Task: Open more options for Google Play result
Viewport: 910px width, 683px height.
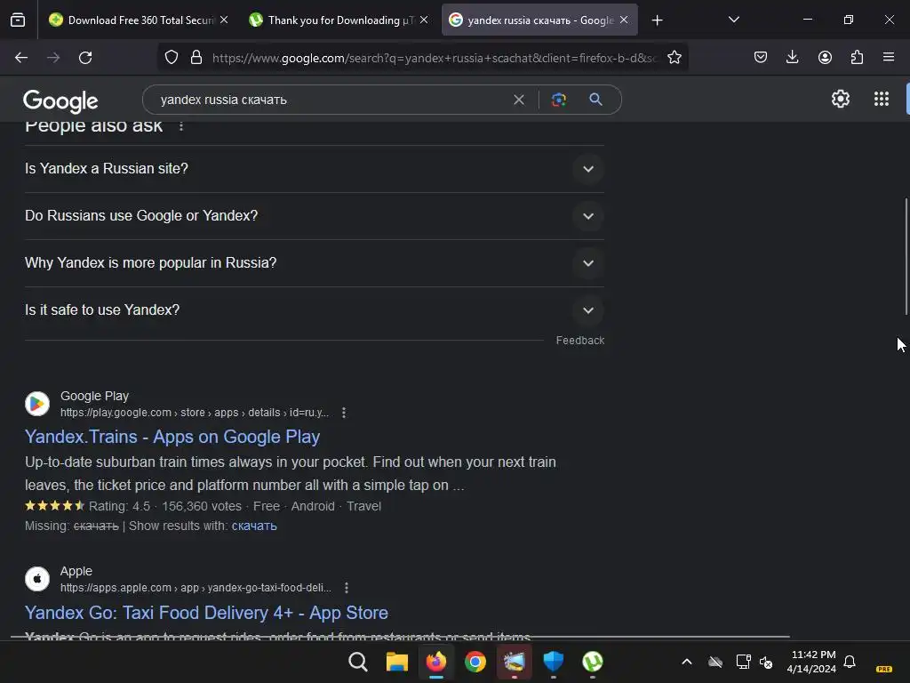Action: 344,413
